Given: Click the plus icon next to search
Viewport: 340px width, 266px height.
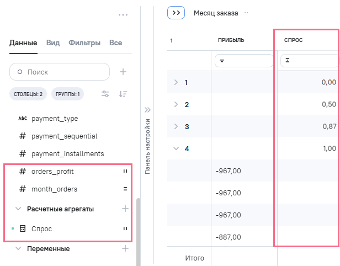Looking at the screenshot, I should [x=124, y=72].
